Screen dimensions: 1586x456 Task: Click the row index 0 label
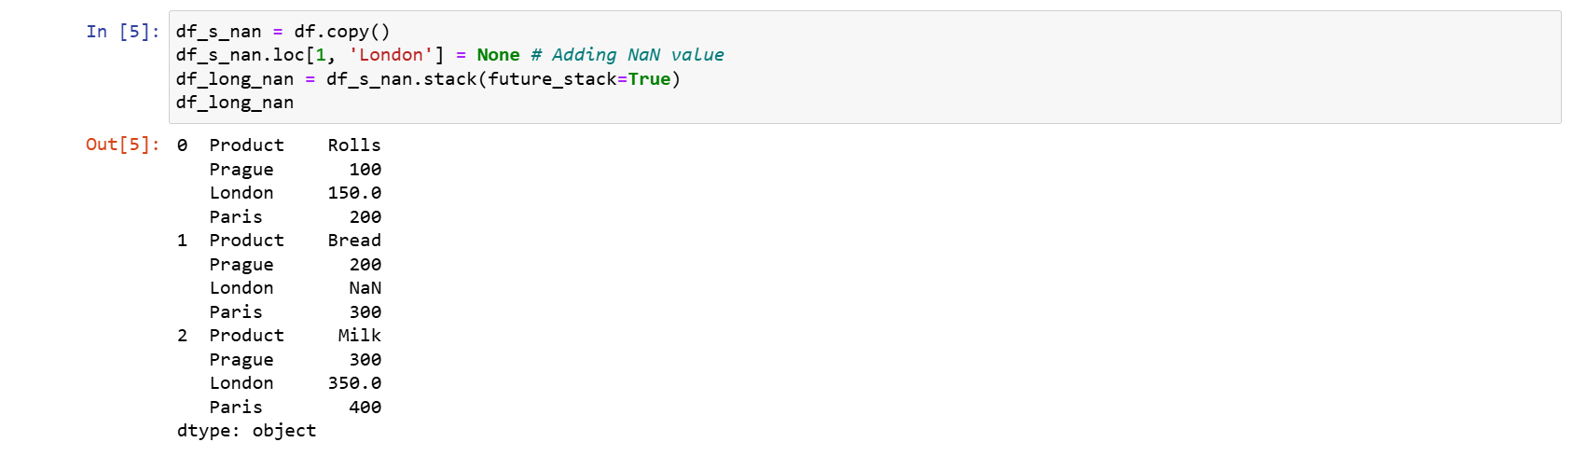point(183,145)
